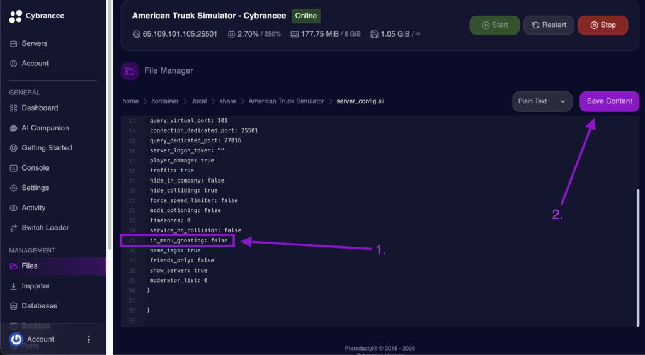Click the Dashboard grid icon
This screenshot has height=355, width=645.
coord(14,108)
